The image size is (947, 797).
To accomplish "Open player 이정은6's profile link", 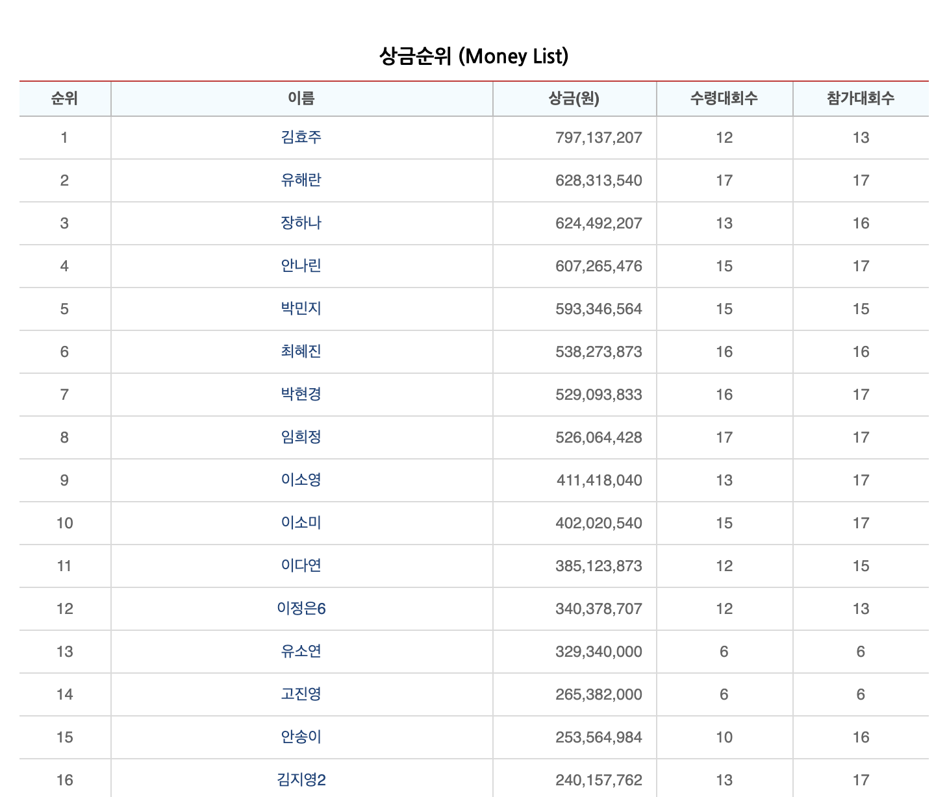I will click(301, 609).
